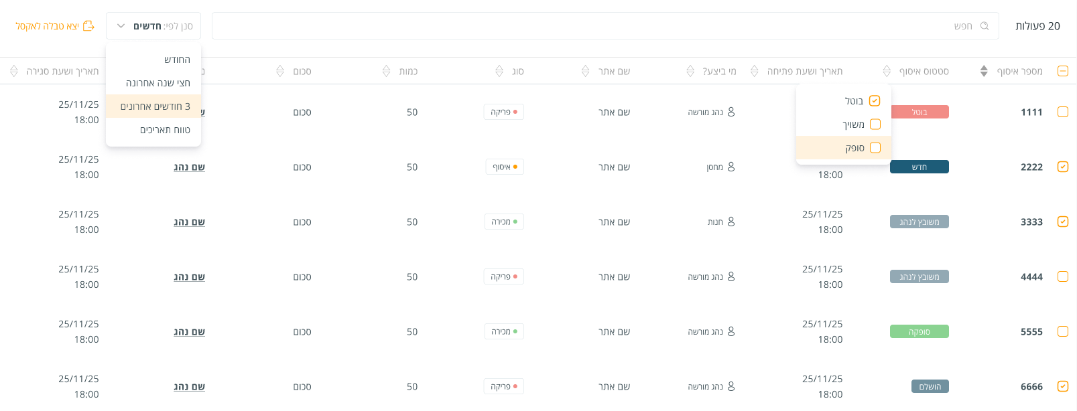Open שם נהג link in row 5555
Viewport: 1077px width, 411px height.
point(189,331)
